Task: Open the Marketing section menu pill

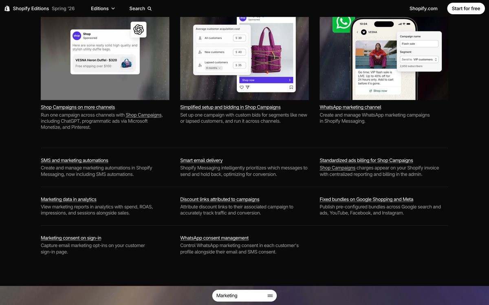Action: coord(244,296)
